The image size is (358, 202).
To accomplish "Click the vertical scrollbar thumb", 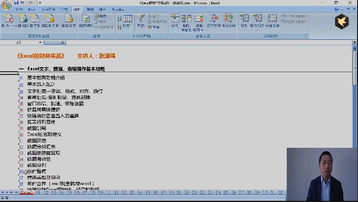I will coord(354,68).
